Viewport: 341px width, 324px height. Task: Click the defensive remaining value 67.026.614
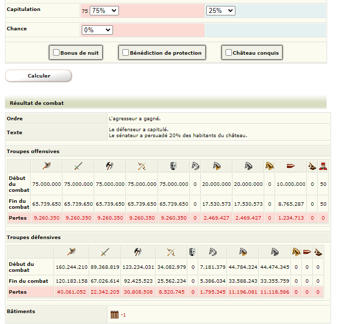tap(105, 281)
